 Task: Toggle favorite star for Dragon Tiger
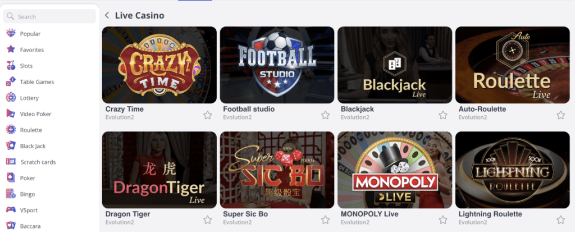point(208,220)
